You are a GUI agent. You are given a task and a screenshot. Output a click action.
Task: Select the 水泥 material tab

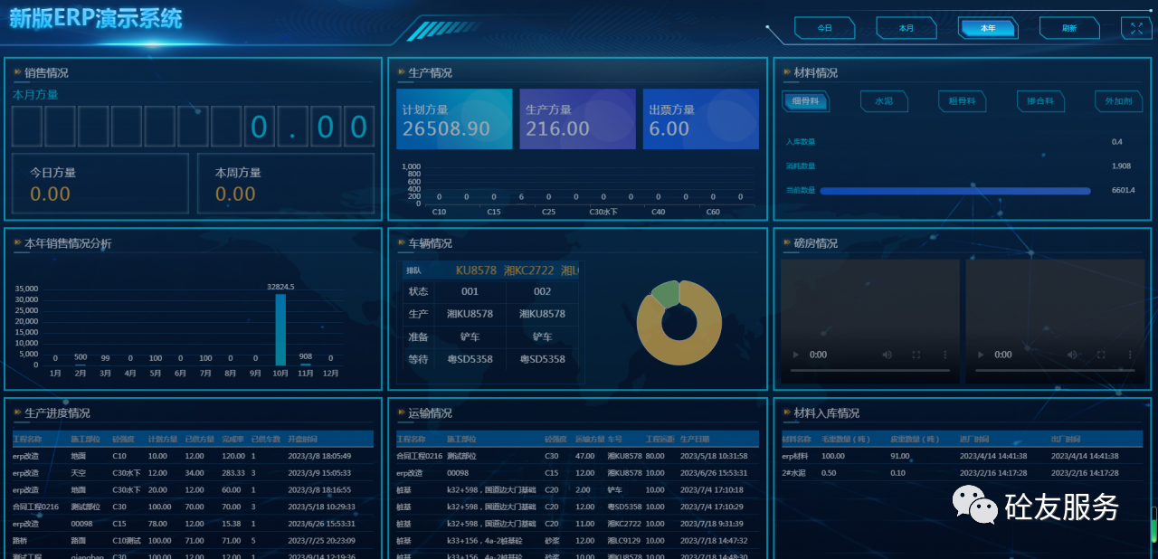point(883,101)
